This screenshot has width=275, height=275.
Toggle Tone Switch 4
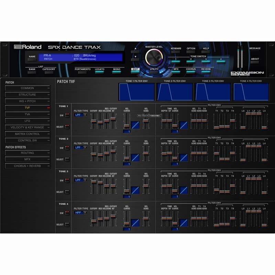(221, 62)
